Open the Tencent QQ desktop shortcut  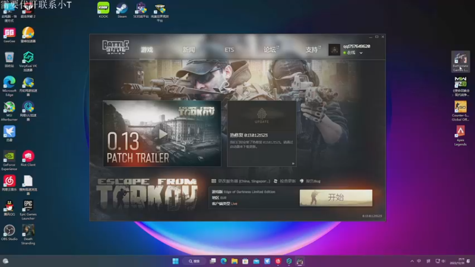point(9,208)
